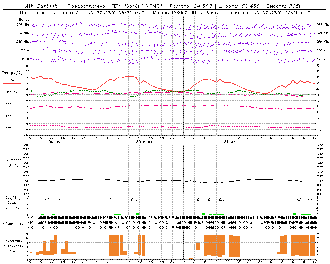
Task: Select the "Td 2м" dew point legend entry
Action: coord(12,92)
